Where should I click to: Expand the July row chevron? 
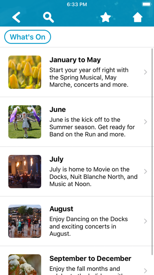[145, 171]
